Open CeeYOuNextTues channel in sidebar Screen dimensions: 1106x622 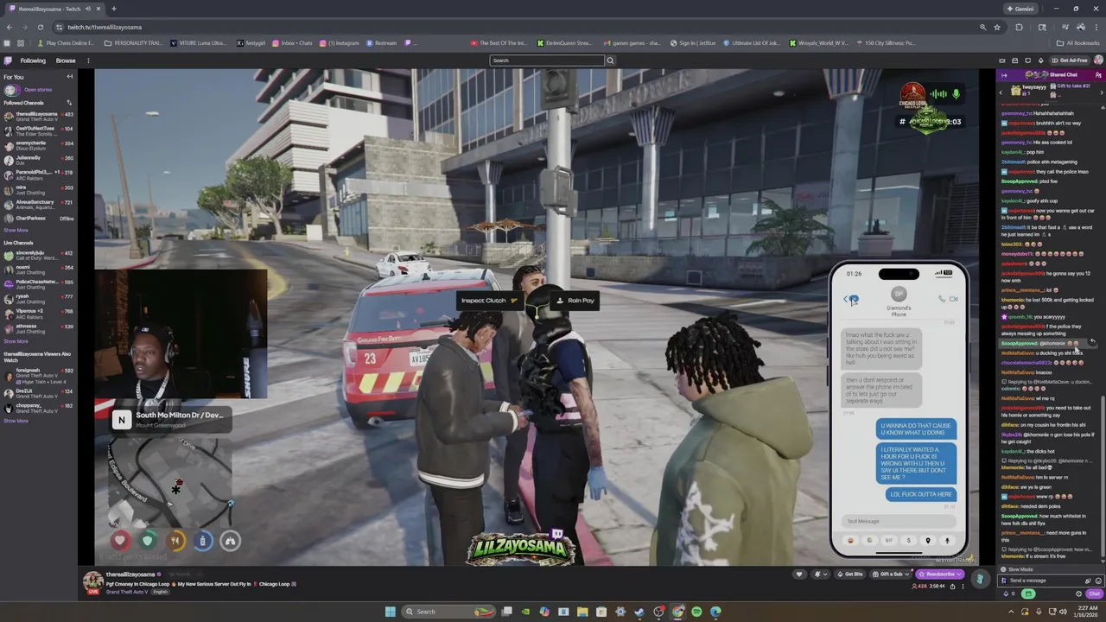(x=39, y=130)
